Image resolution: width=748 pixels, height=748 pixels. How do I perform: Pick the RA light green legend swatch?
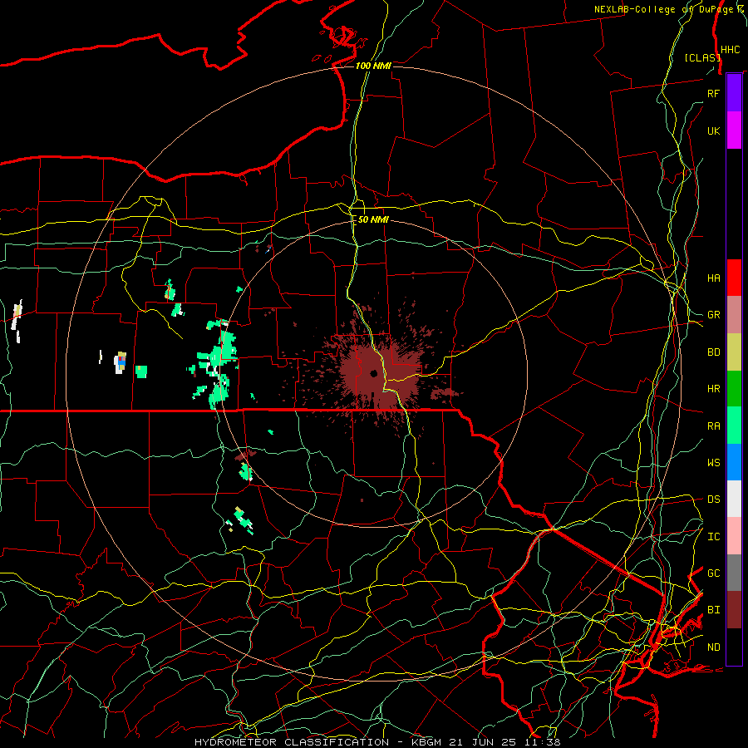click(734, 426)
